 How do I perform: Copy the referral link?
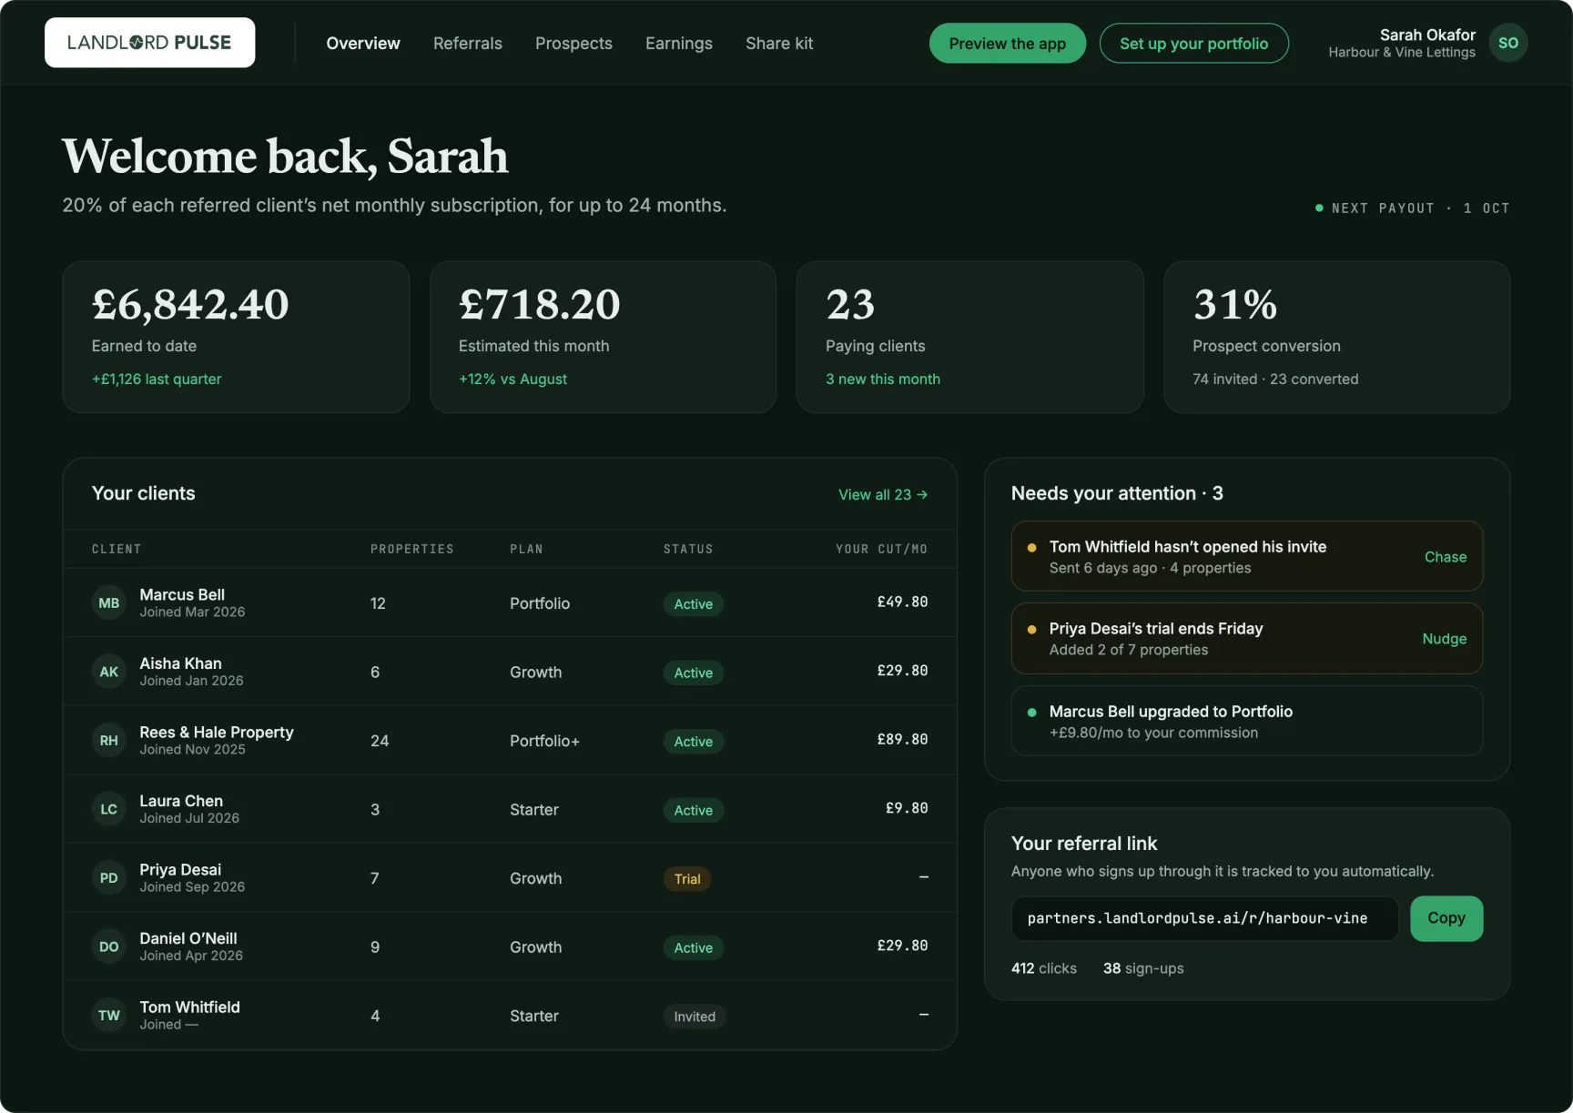[x=1446, y=918]
